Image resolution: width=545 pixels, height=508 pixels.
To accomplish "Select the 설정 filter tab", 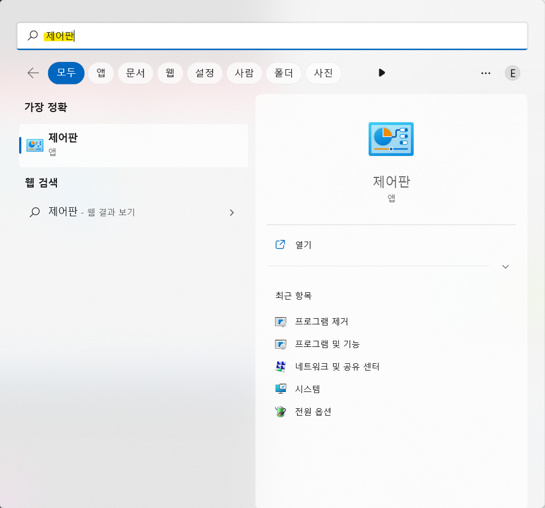I will coord(205,73).
